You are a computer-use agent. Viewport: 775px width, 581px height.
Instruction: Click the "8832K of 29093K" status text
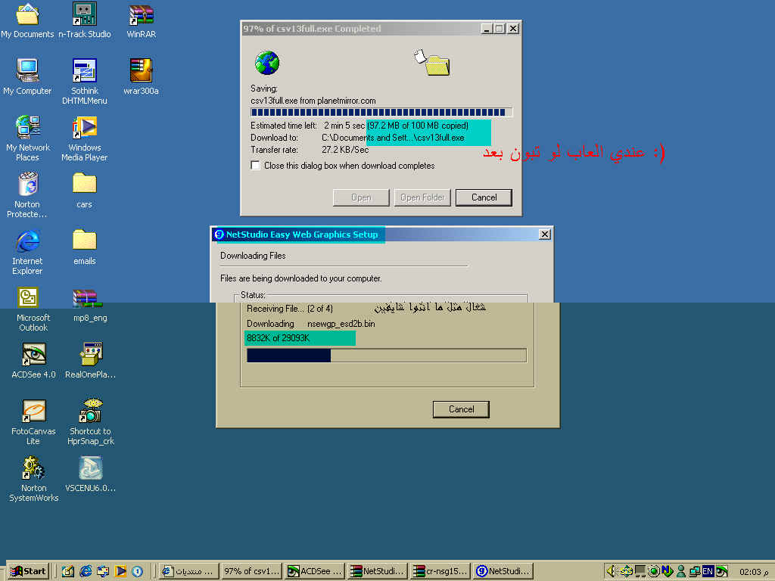278,338
